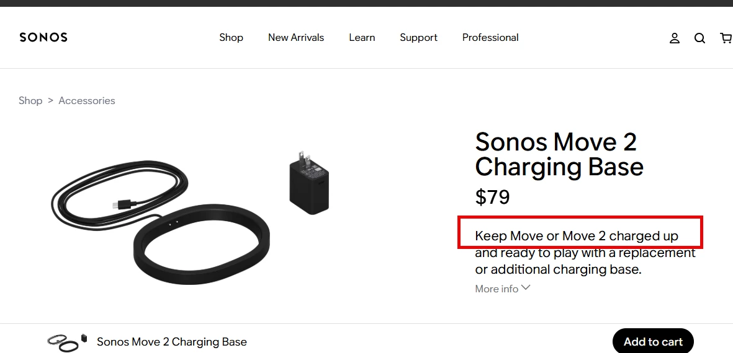733x353 pixels.
Task: Expand the More info section
Action: [x=503, y=289]
